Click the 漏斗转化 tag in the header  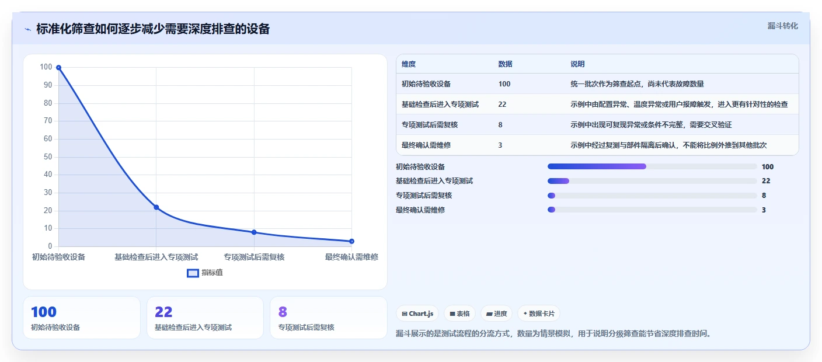[x=782, y=26]
